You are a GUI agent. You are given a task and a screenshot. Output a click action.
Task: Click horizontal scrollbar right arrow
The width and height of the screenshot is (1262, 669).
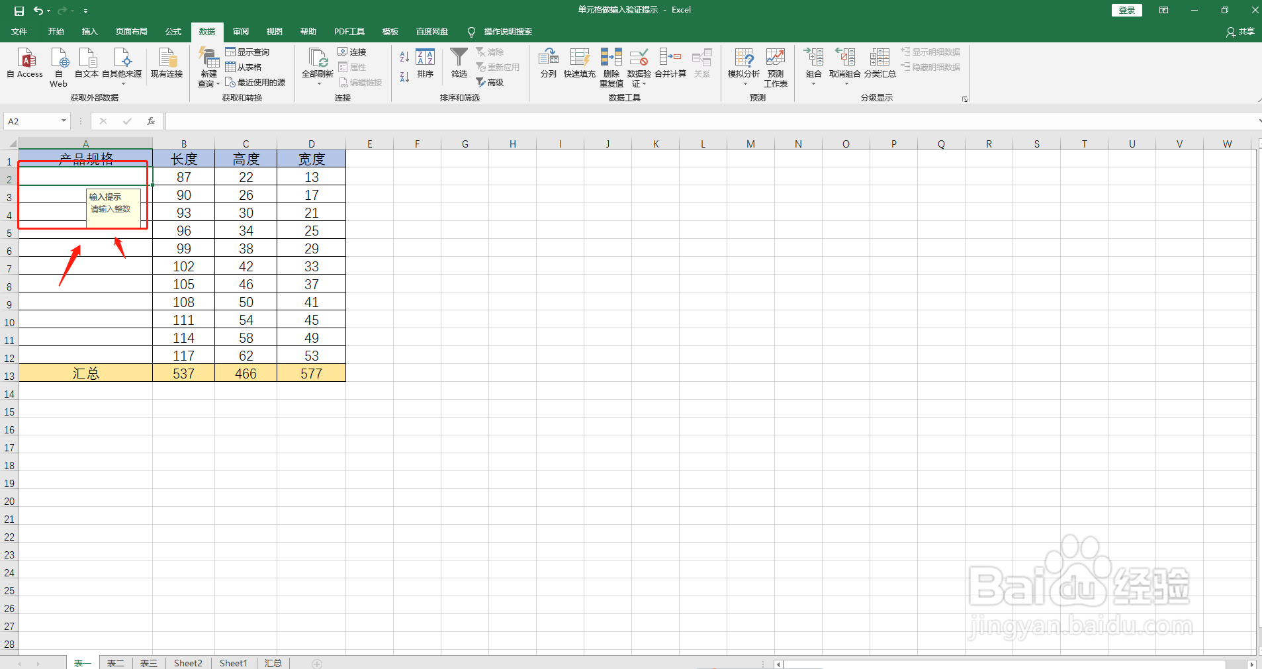tap(1251, 664)
